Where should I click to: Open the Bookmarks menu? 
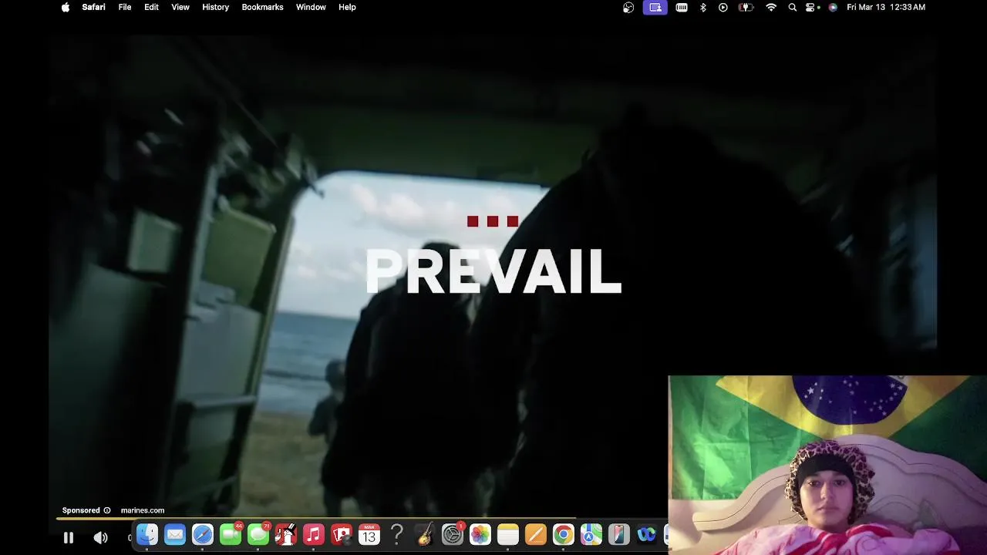pyautogui.click(x=262, y=7)
